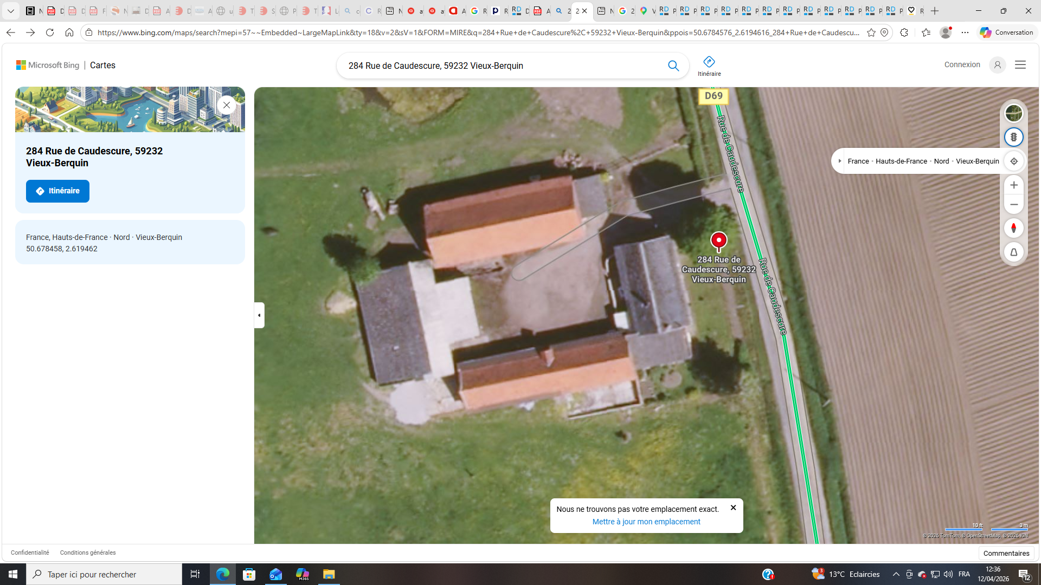
Task: Click Mettre à jour mon emplacement link
Action: tap(646, 522)
